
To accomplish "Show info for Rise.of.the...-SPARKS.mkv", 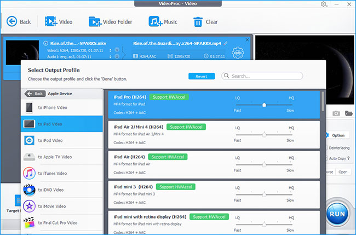I will point(45,43).
